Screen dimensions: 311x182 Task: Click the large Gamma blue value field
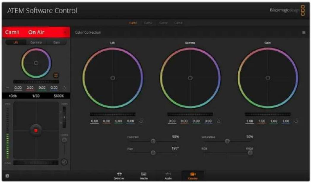coord(208,121)
